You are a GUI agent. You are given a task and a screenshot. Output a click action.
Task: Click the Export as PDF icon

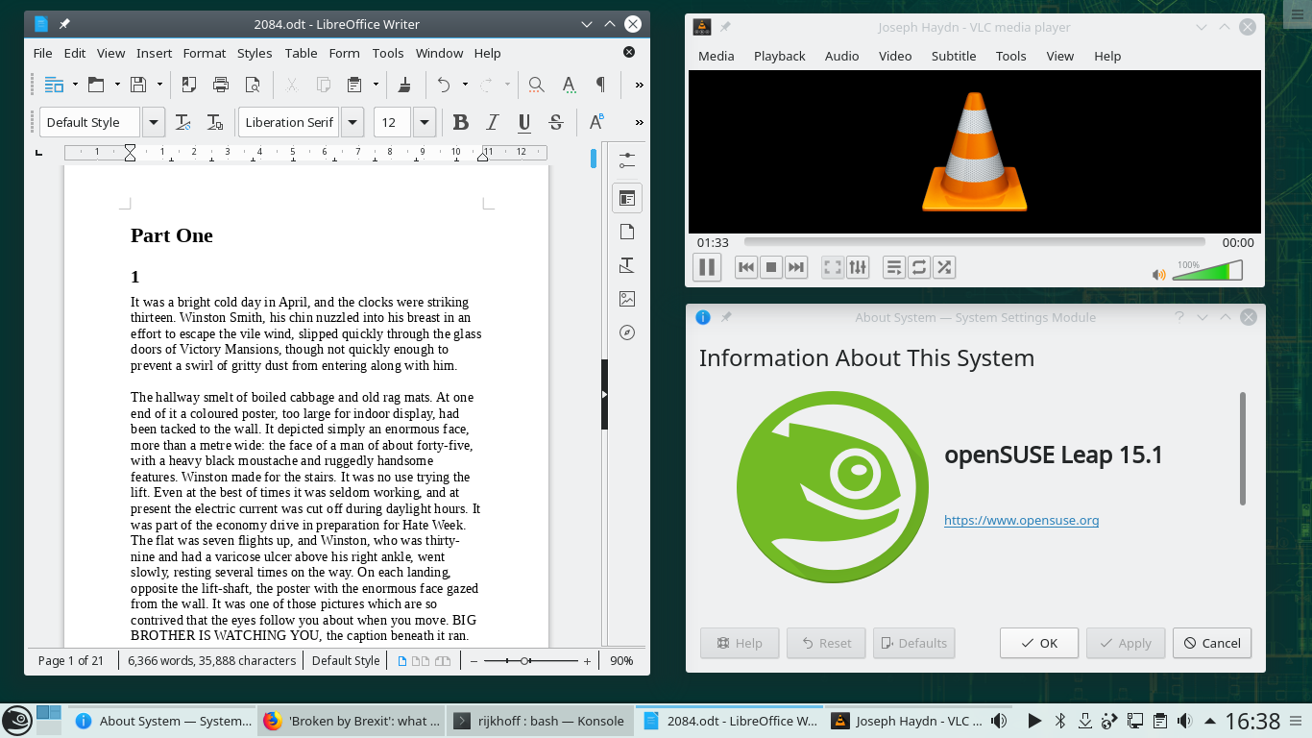click(189, 85)
